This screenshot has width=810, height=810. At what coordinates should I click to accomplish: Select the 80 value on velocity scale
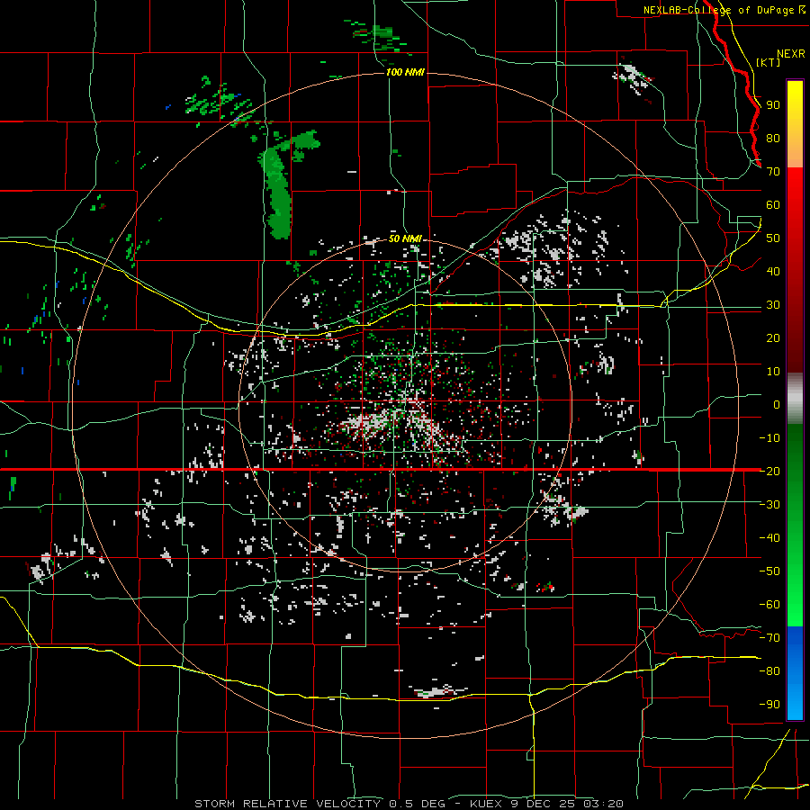[x=773, y=139]
